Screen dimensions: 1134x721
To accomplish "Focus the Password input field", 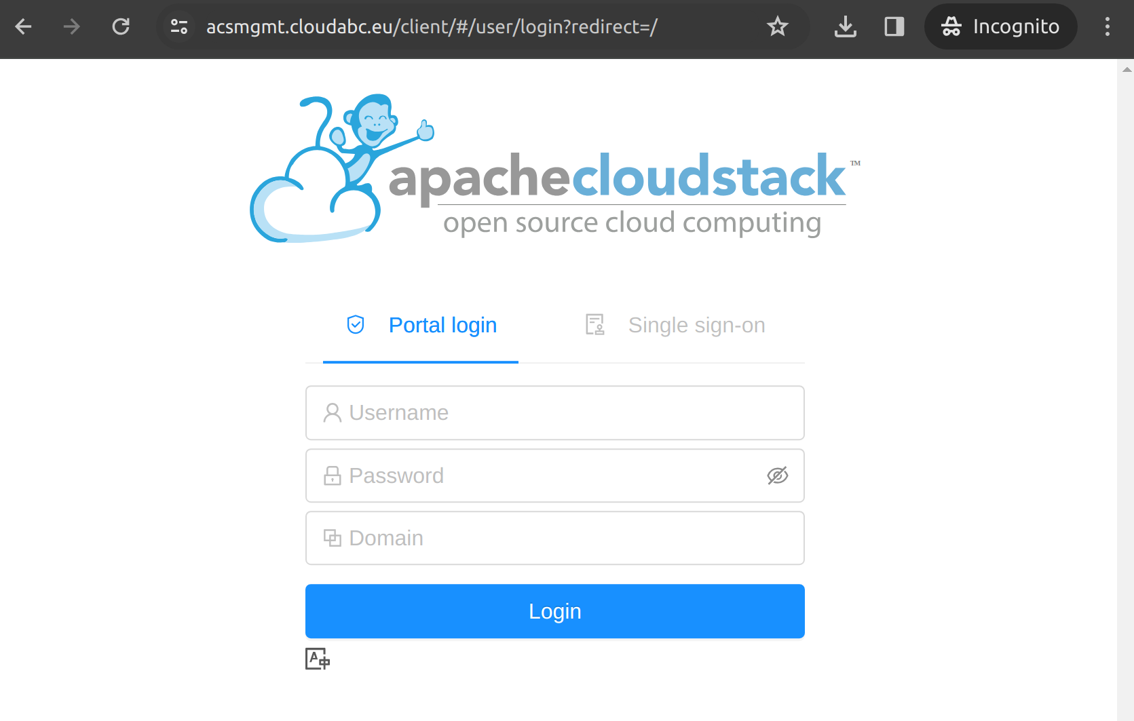I will click(555, 475).
